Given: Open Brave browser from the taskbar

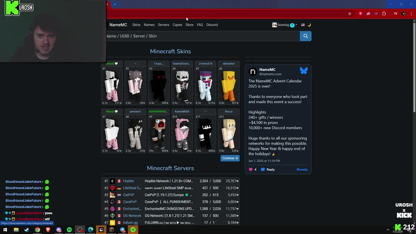Looking at the screenshot, I should click(x=48, y=230).
